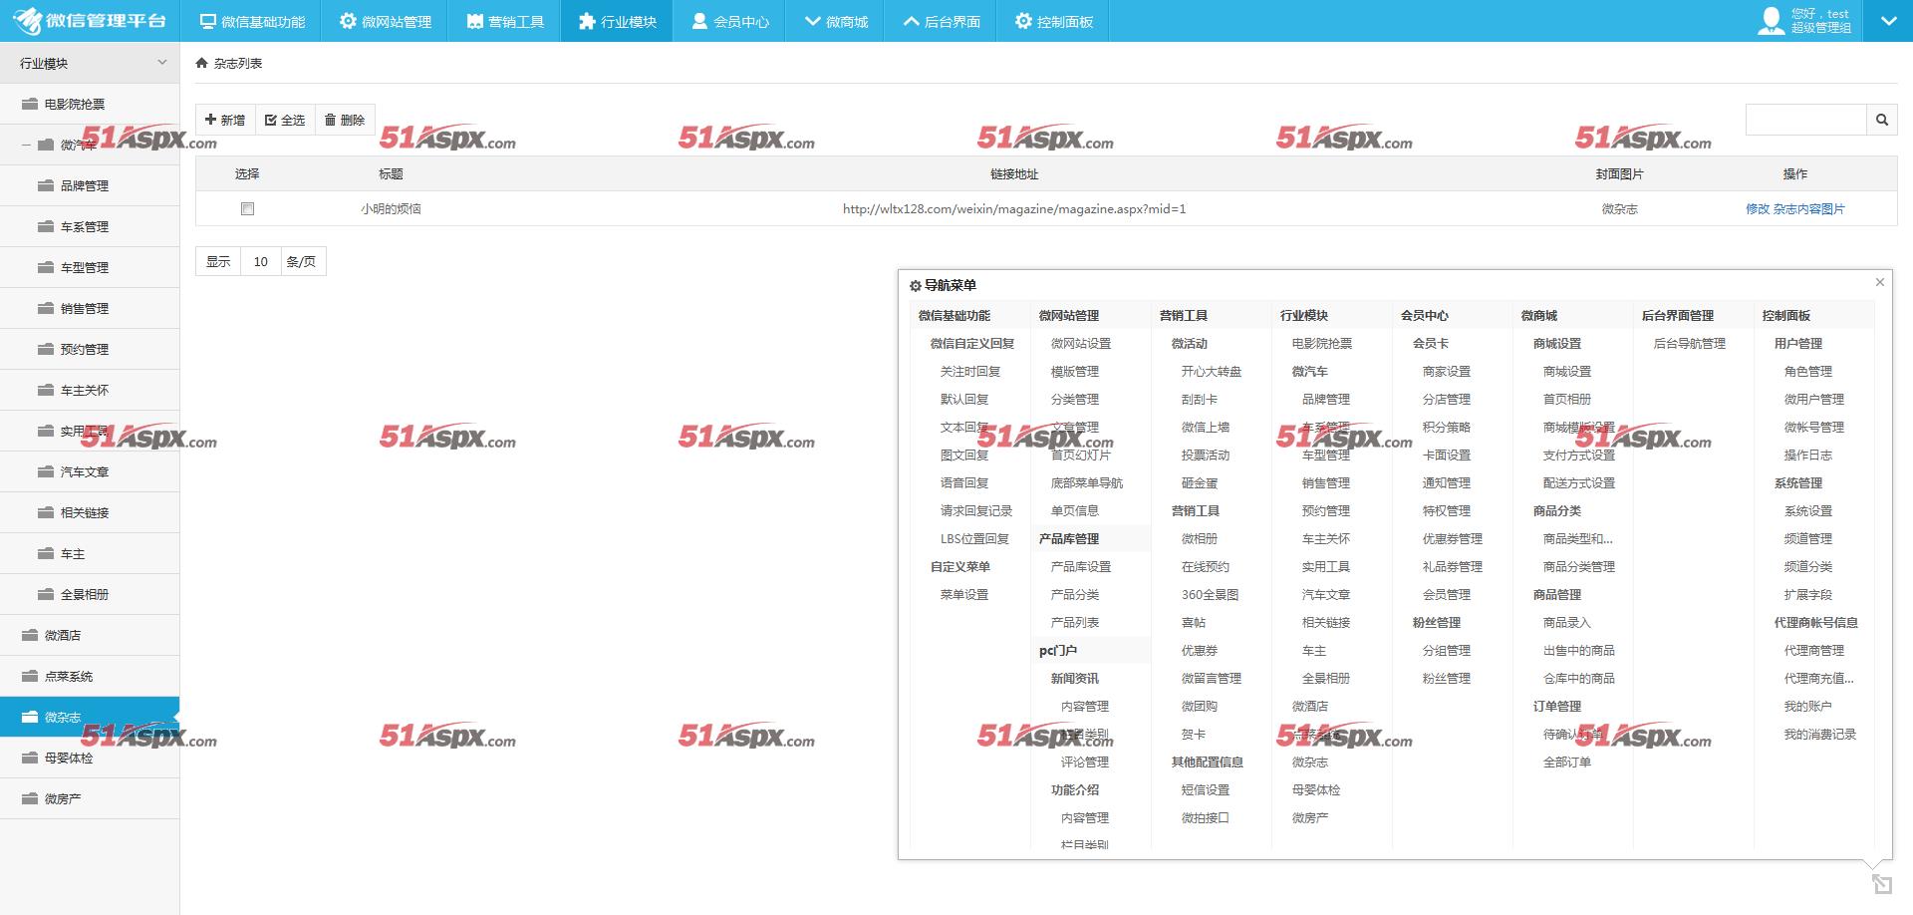Click the 杂志内容图片 link
This screenshot has width=1913, height=915.
tap(1809, 208)
